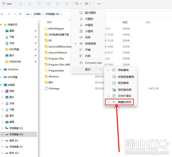Select the $WinREAgent folder
The width and height of the screenshot is (172, 157).
54,29
